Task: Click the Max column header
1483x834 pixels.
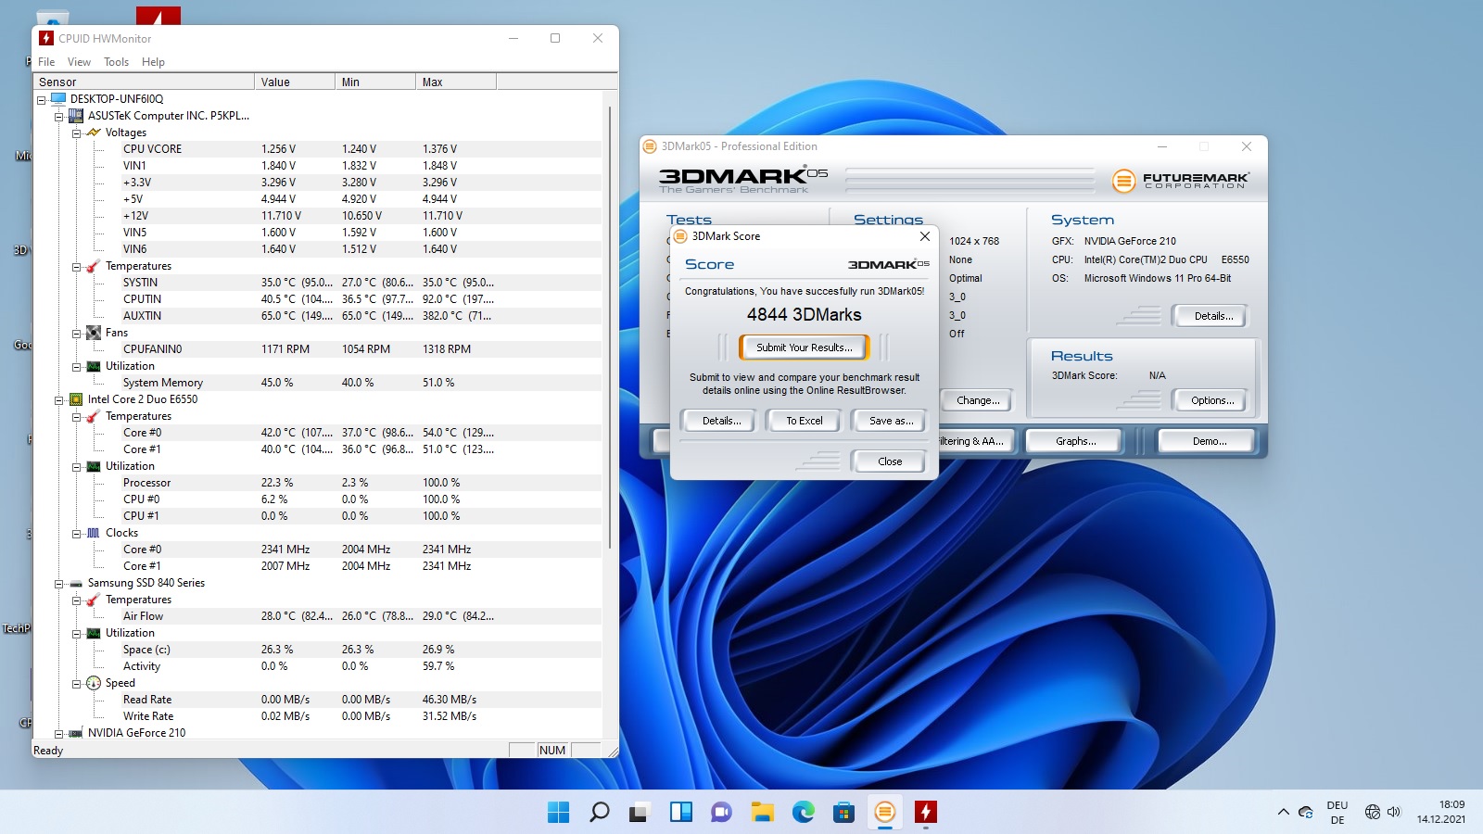Action: pyautogui.click(x=456, y=82)
